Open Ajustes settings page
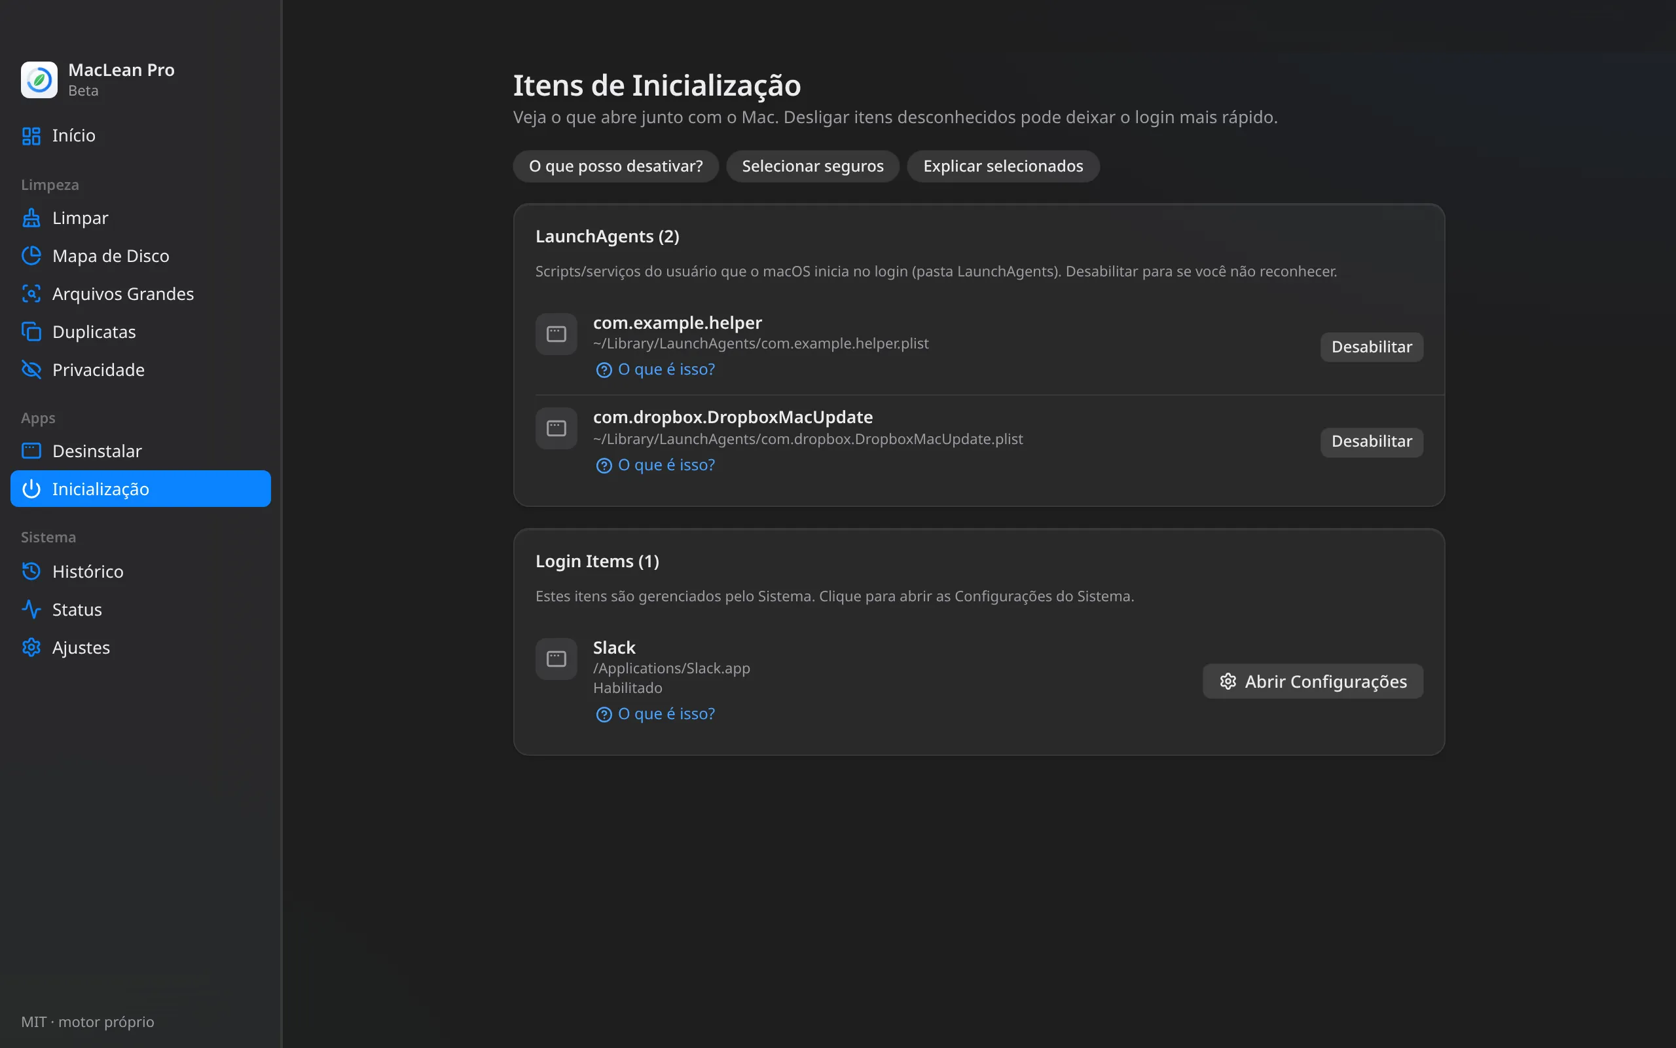 (141, 647)
